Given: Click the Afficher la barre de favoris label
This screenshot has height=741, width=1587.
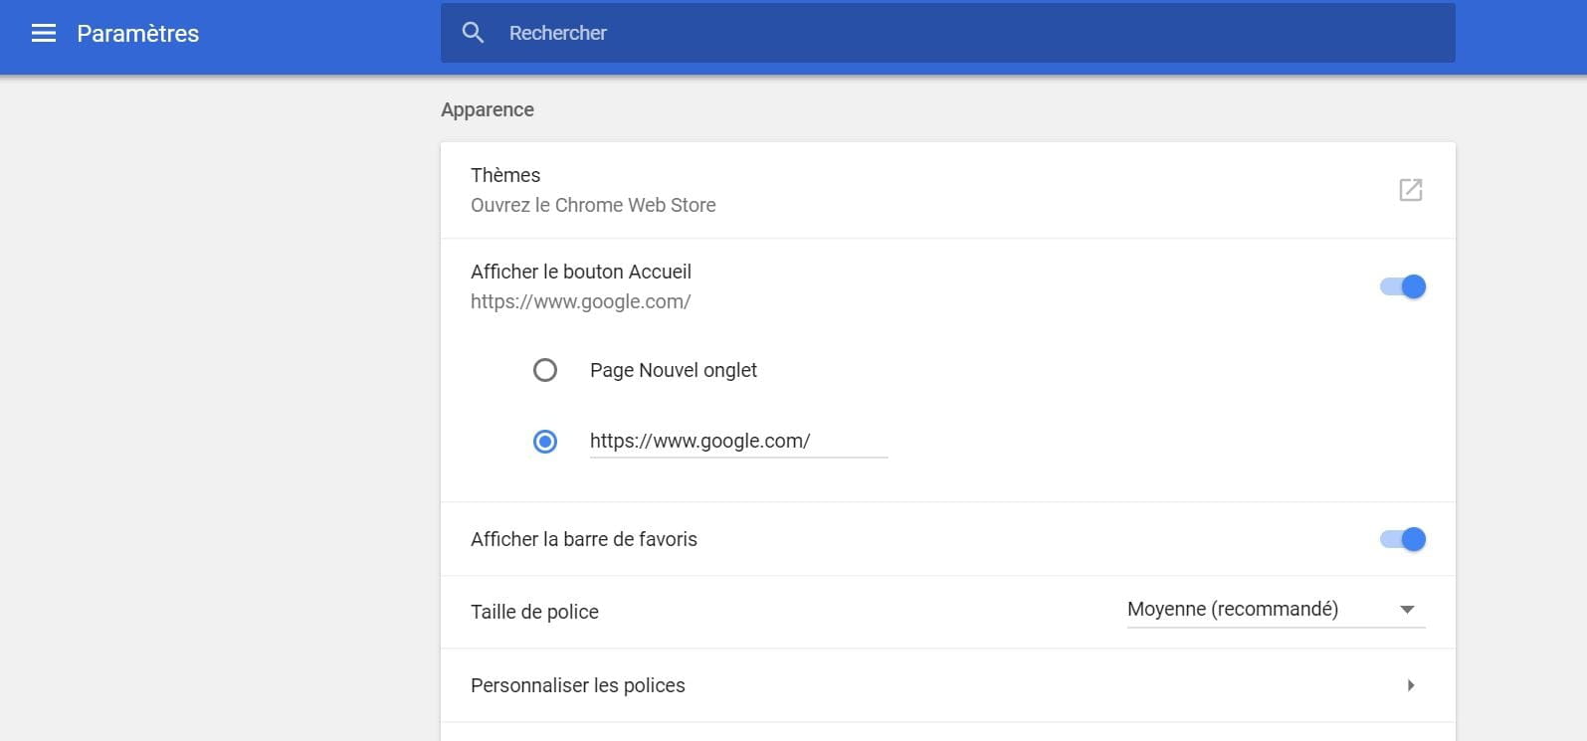Looking at the screenshot, I should click(x=584, y=539).
